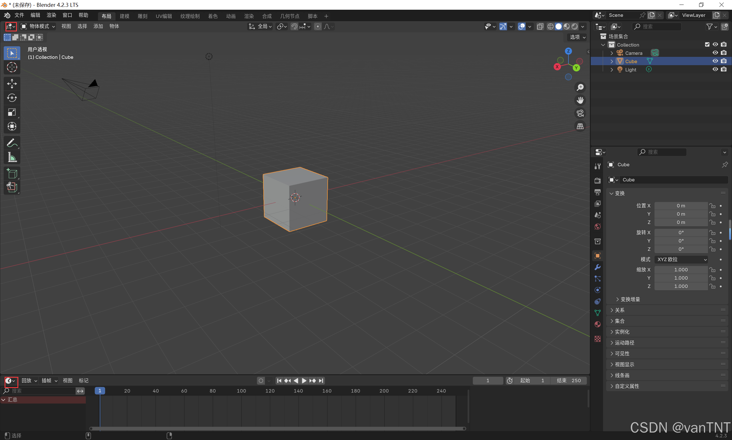The width and height of the screenshot is (732, 440).
Task: Select the Scale tool
Action: 12,112
